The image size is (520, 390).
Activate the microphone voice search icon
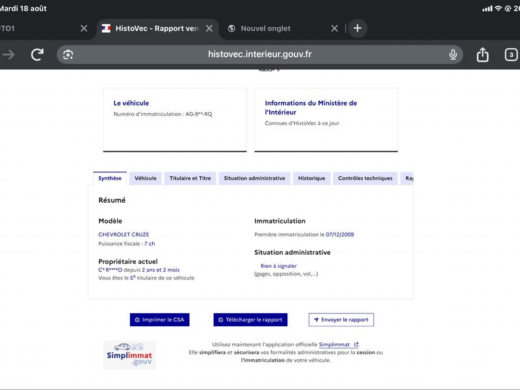[453, 55]
